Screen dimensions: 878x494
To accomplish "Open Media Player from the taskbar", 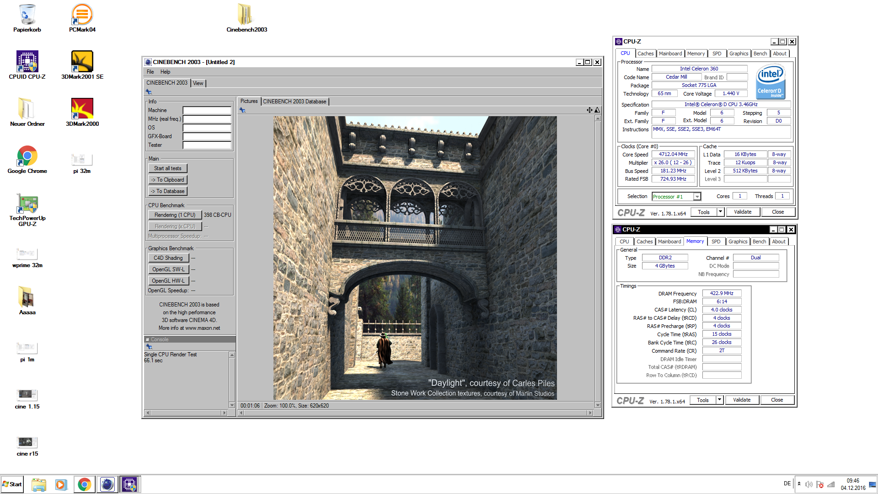I will pyautogui.click(x=61, y=484).
